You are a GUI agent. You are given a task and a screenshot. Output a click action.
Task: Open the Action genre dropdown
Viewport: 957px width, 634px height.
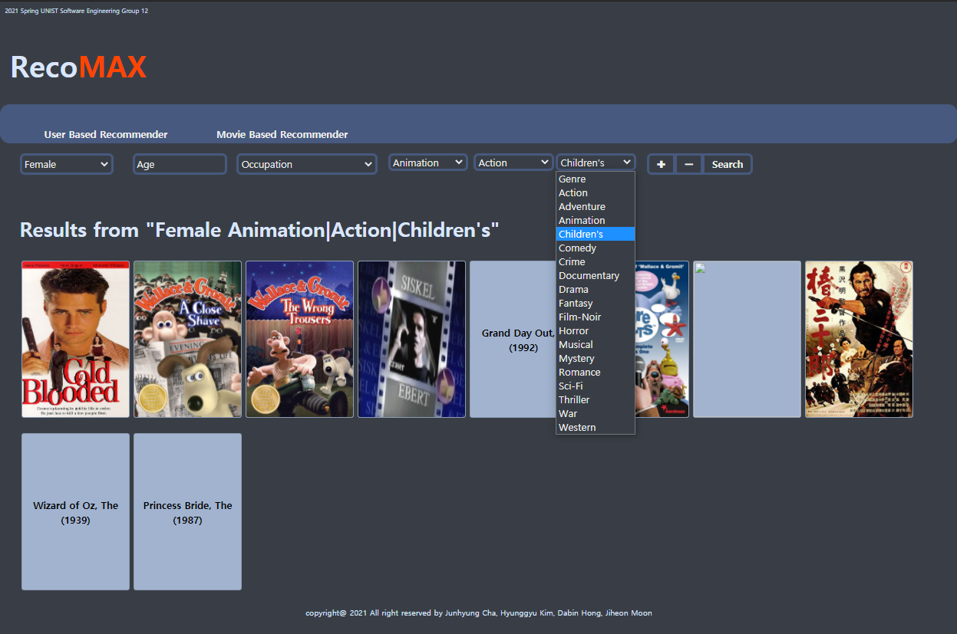coord(513,162)
